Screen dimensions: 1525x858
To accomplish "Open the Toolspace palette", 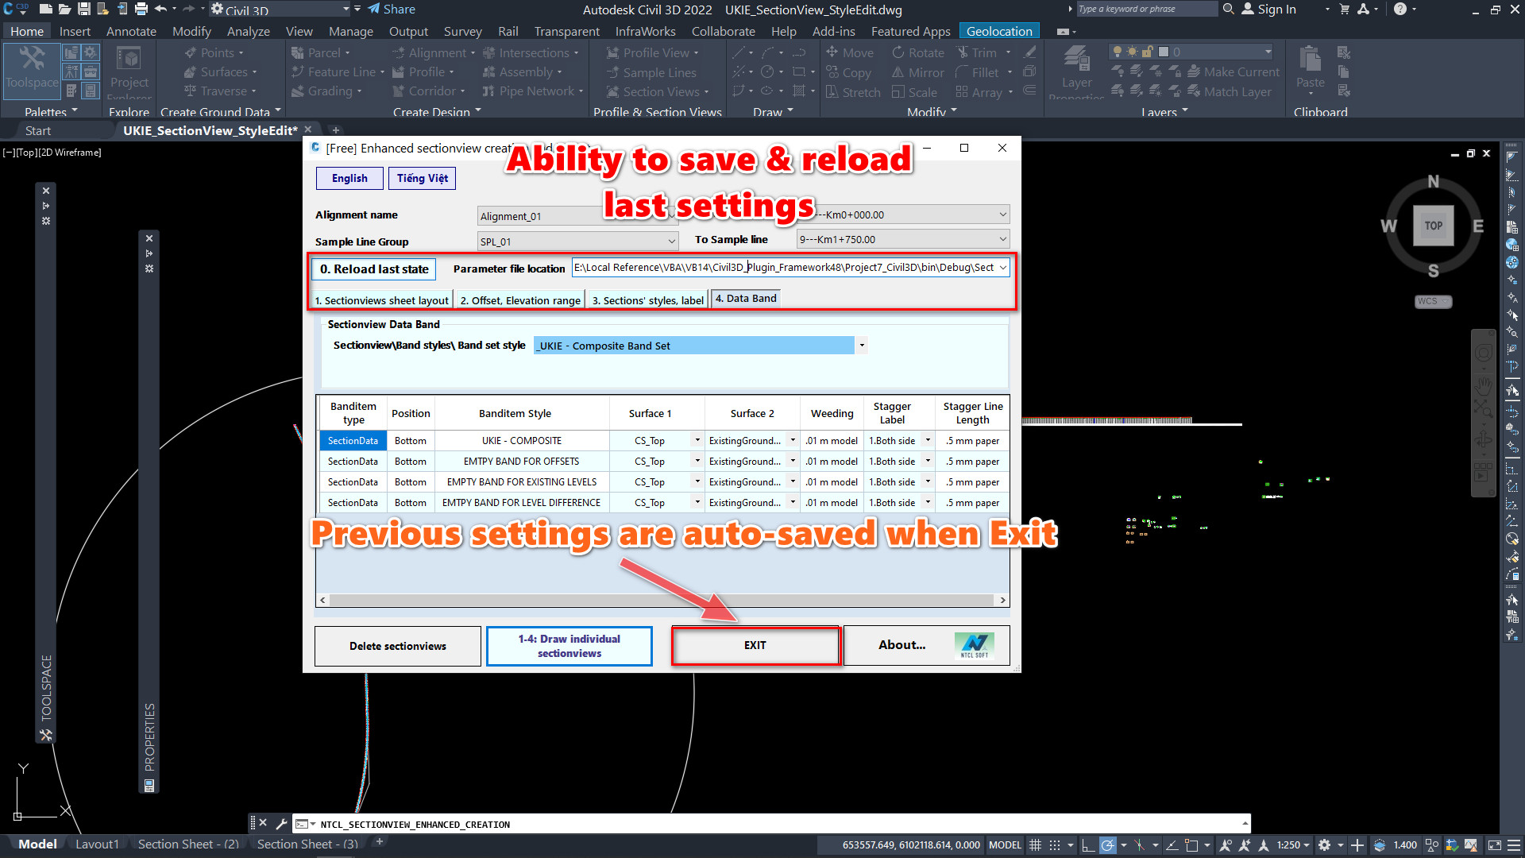I will click(x=32, y=68).
